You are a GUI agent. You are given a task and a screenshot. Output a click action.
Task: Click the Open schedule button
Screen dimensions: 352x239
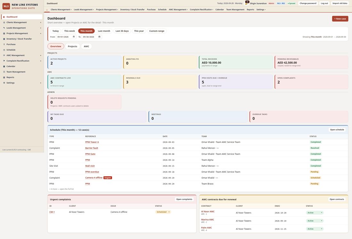click(x=337, y=130)
